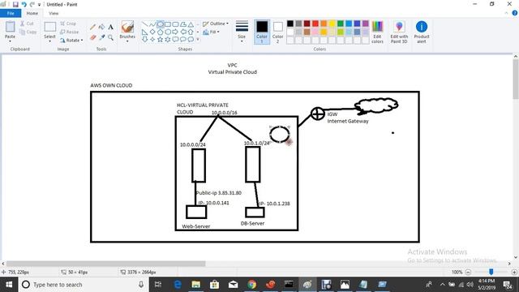Choose the Six-point star shape
The image size is (519, 292).
(x=168, y=40)
